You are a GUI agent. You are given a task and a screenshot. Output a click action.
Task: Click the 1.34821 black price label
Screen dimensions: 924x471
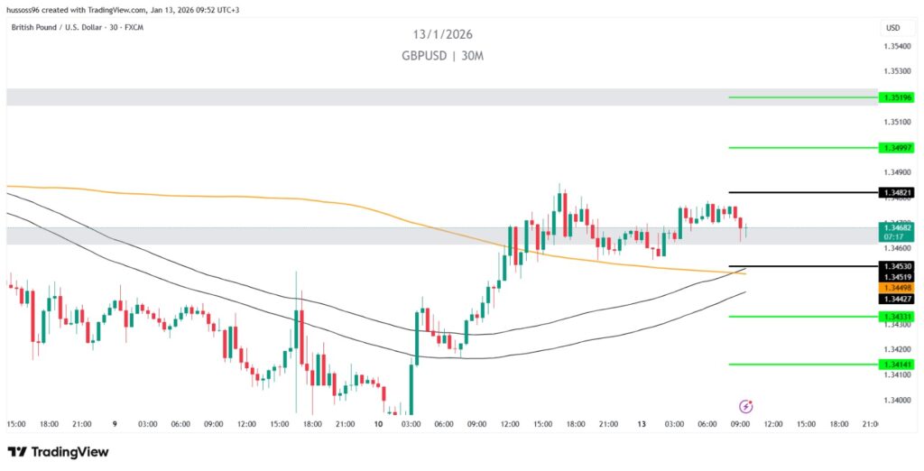click(899, 192)
